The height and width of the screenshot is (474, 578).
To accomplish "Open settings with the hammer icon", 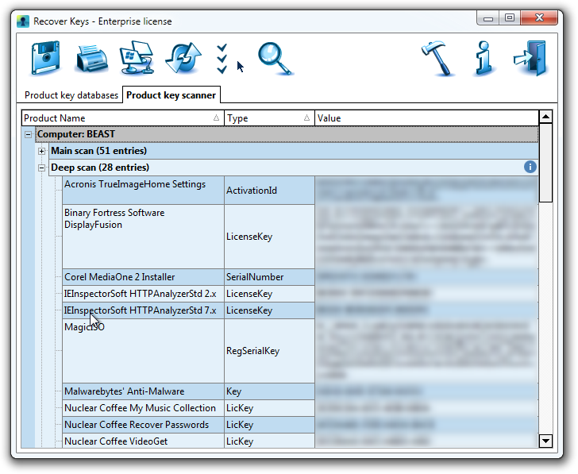I will [x=438, y=58].
